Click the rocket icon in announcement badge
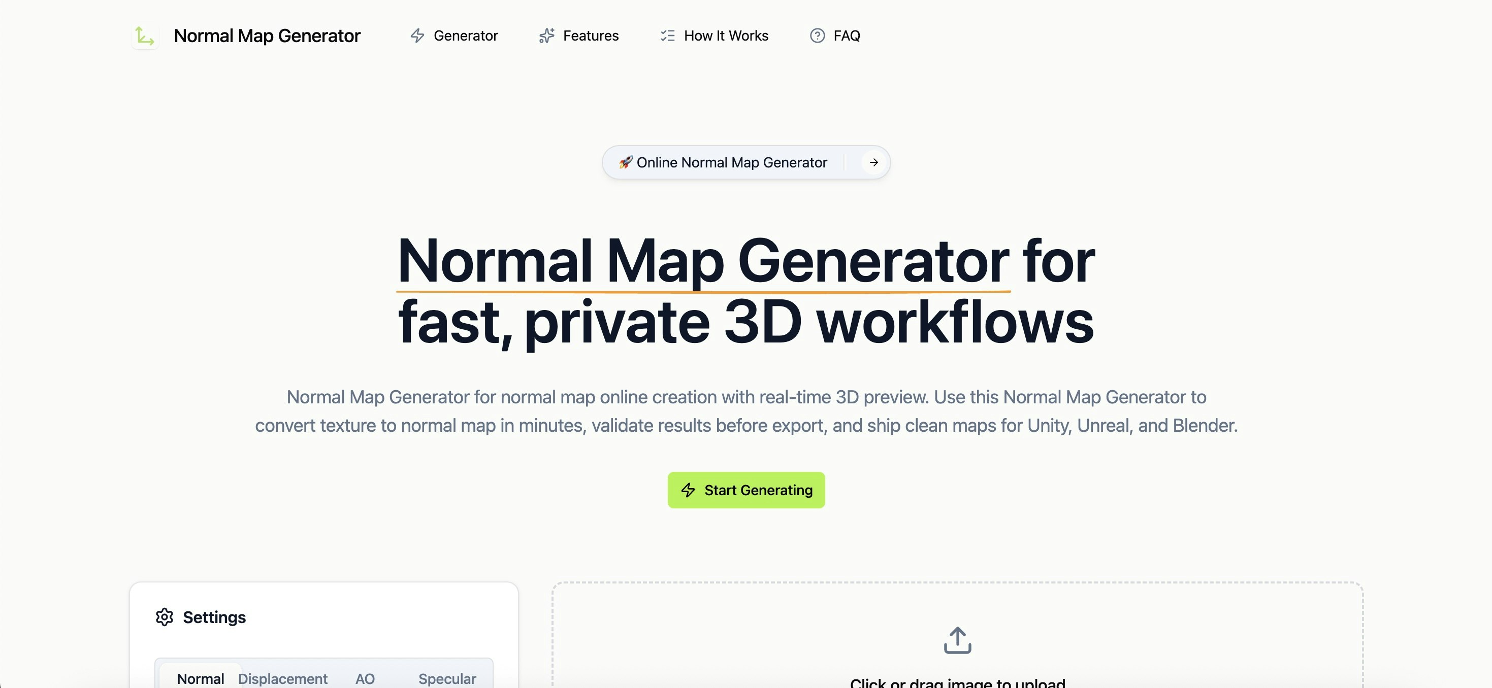1492x688 pixels. tap(627, 162)
